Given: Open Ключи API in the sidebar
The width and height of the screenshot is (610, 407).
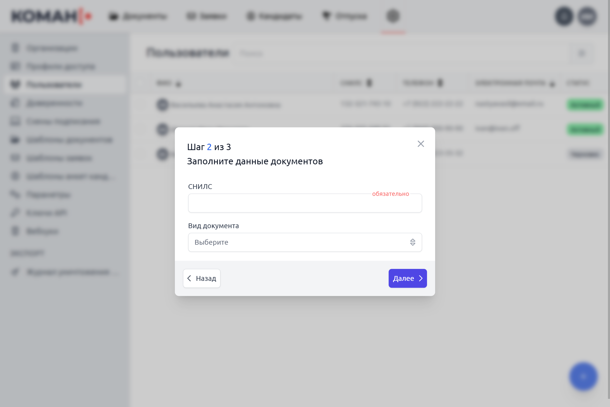Looking at the screenshot, I should (47, 213).
